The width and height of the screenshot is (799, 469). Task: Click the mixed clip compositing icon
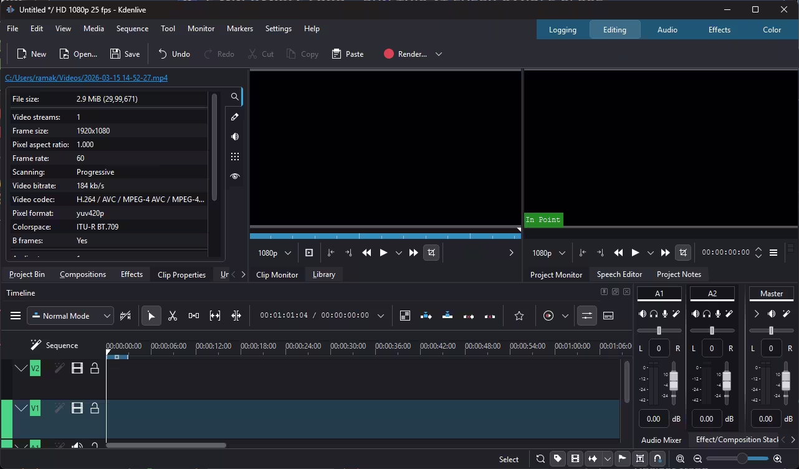tap(405, 316)
